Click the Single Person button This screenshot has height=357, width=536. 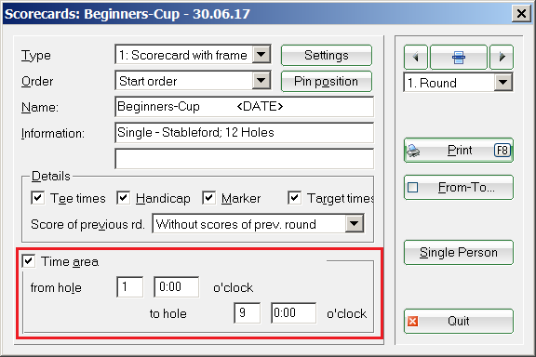pos(459,253)
